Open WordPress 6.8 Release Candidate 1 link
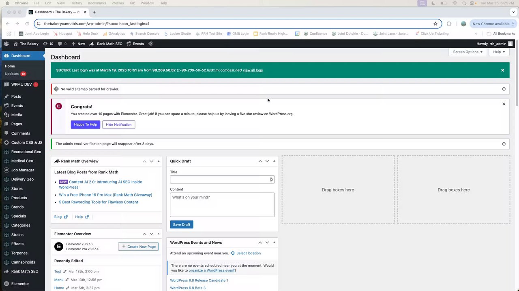This screenshot has width=519, height=291. [199, 280]
